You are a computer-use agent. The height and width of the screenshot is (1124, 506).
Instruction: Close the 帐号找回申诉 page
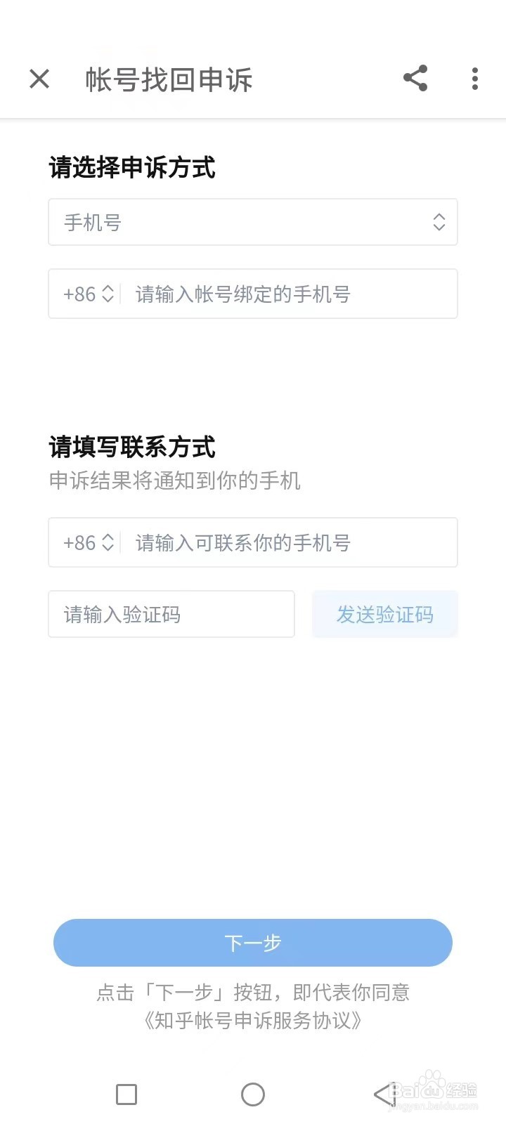39,79
